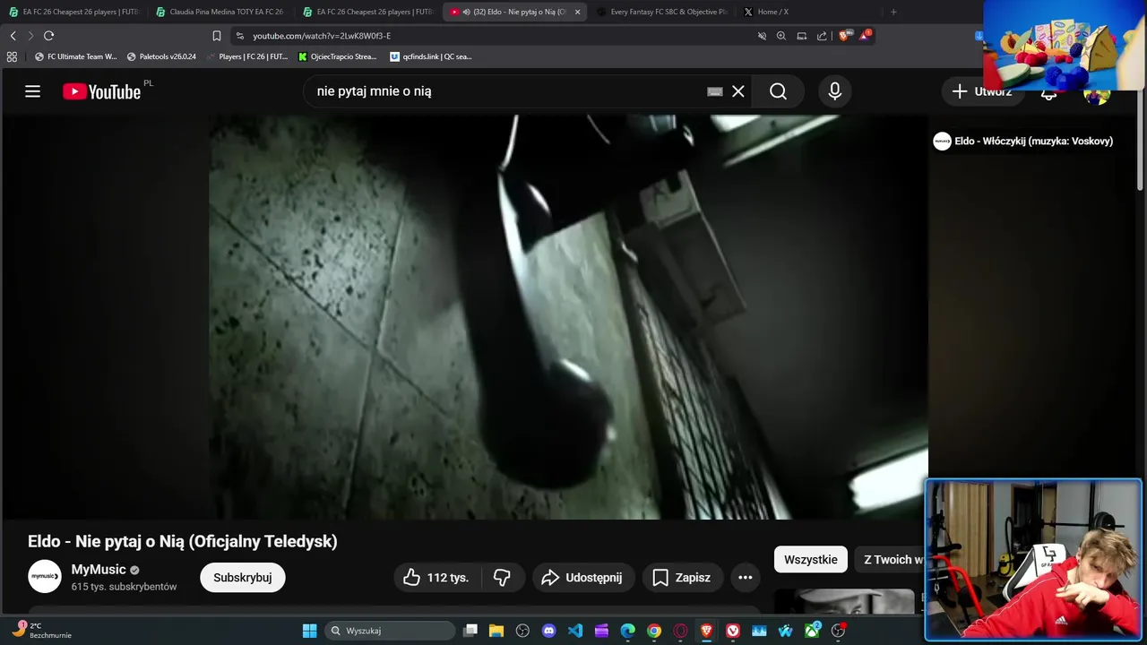
Task: Dislike the video with thumbs down
Action: pyautogui.click(x=502, y=578)
